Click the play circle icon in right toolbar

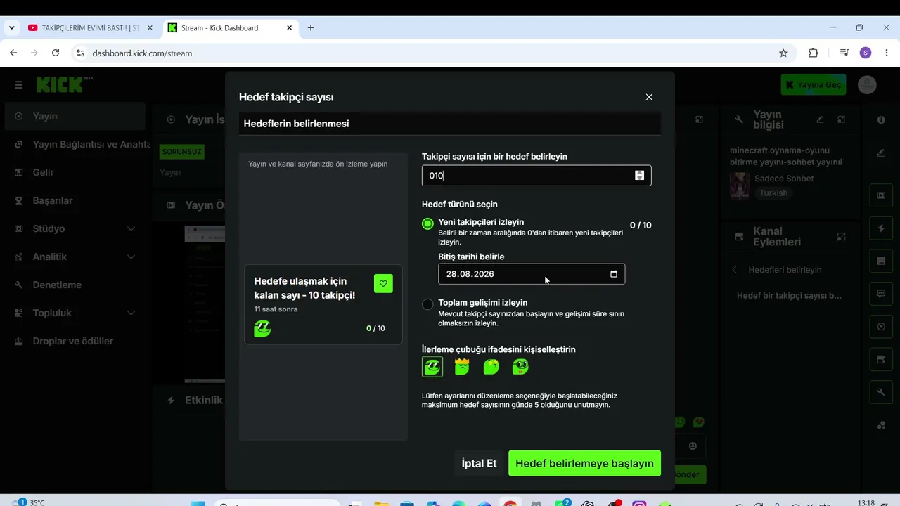coord(881,327)
